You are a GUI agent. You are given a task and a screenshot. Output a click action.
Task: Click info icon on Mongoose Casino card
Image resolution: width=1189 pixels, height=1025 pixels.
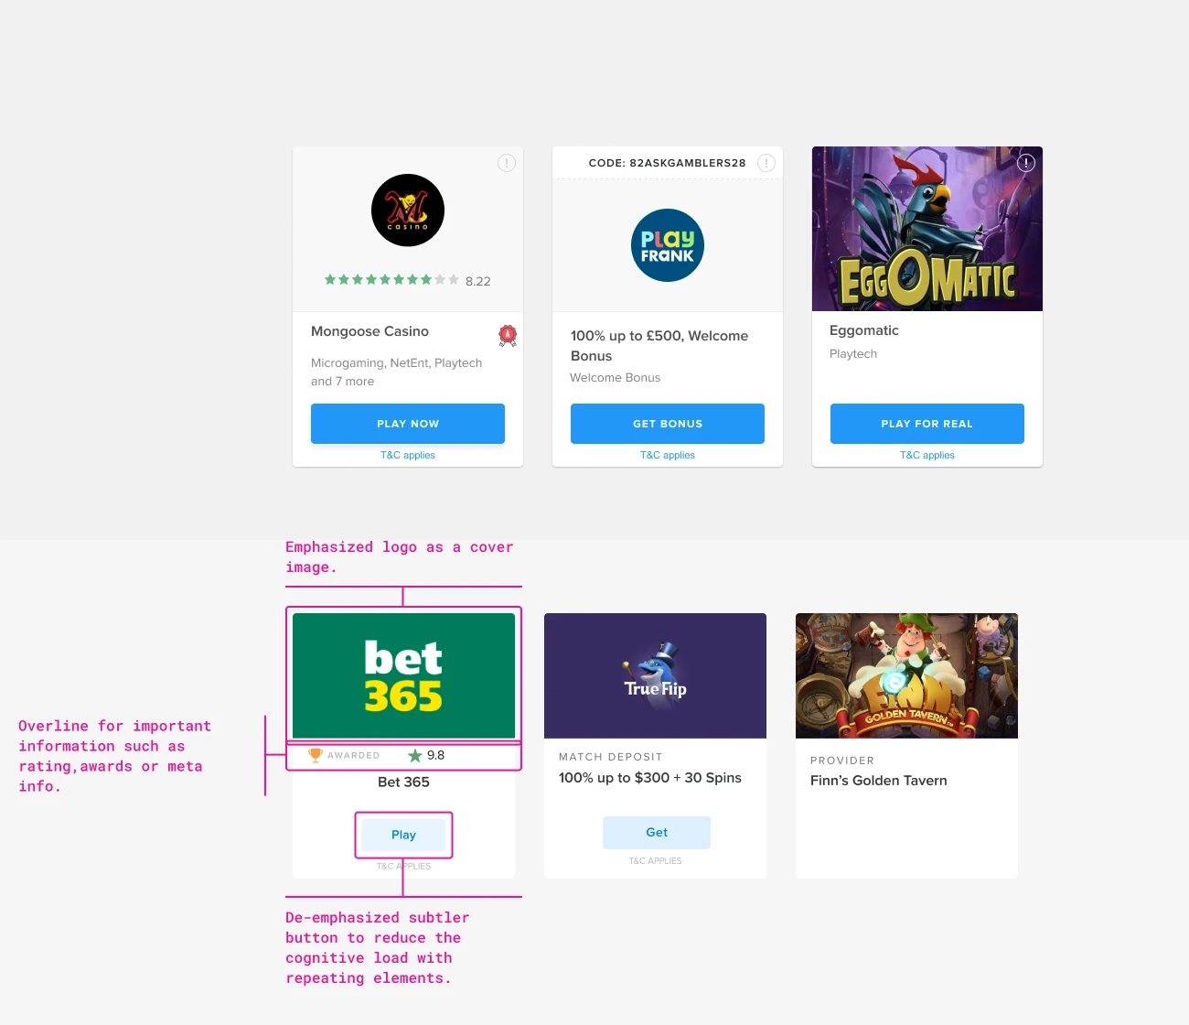(x=506, y=163)
